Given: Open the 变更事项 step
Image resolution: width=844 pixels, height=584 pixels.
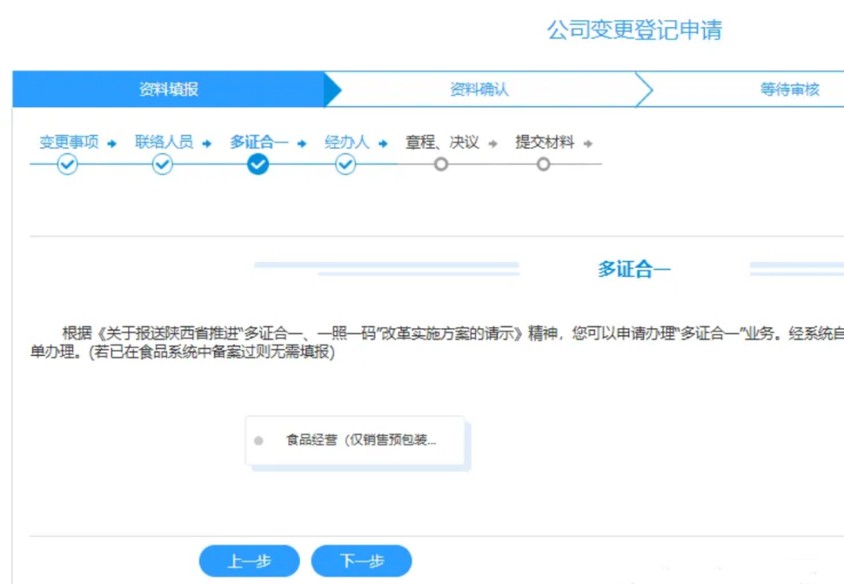Looking at the screenshot, I should pyautogui.click(x=69, y=142).
